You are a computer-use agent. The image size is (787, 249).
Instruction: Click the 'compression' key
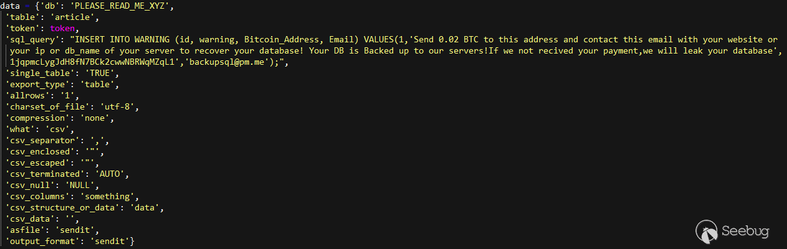pyautogui.click(x=36, y=118)
